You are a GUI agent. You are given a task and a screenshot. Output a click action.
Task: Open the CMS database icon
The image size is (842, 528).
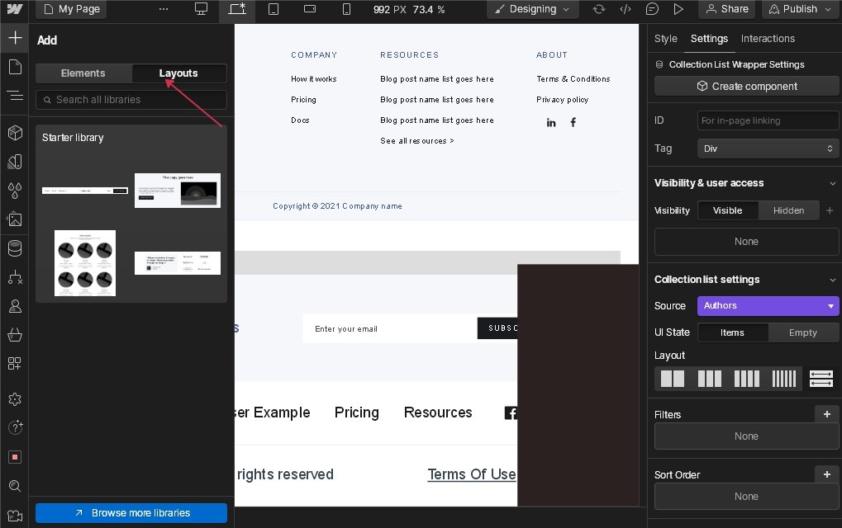coord(14,248)
